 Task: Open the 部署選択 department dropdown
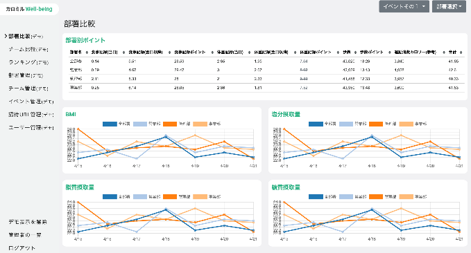[x=449, y=6]
